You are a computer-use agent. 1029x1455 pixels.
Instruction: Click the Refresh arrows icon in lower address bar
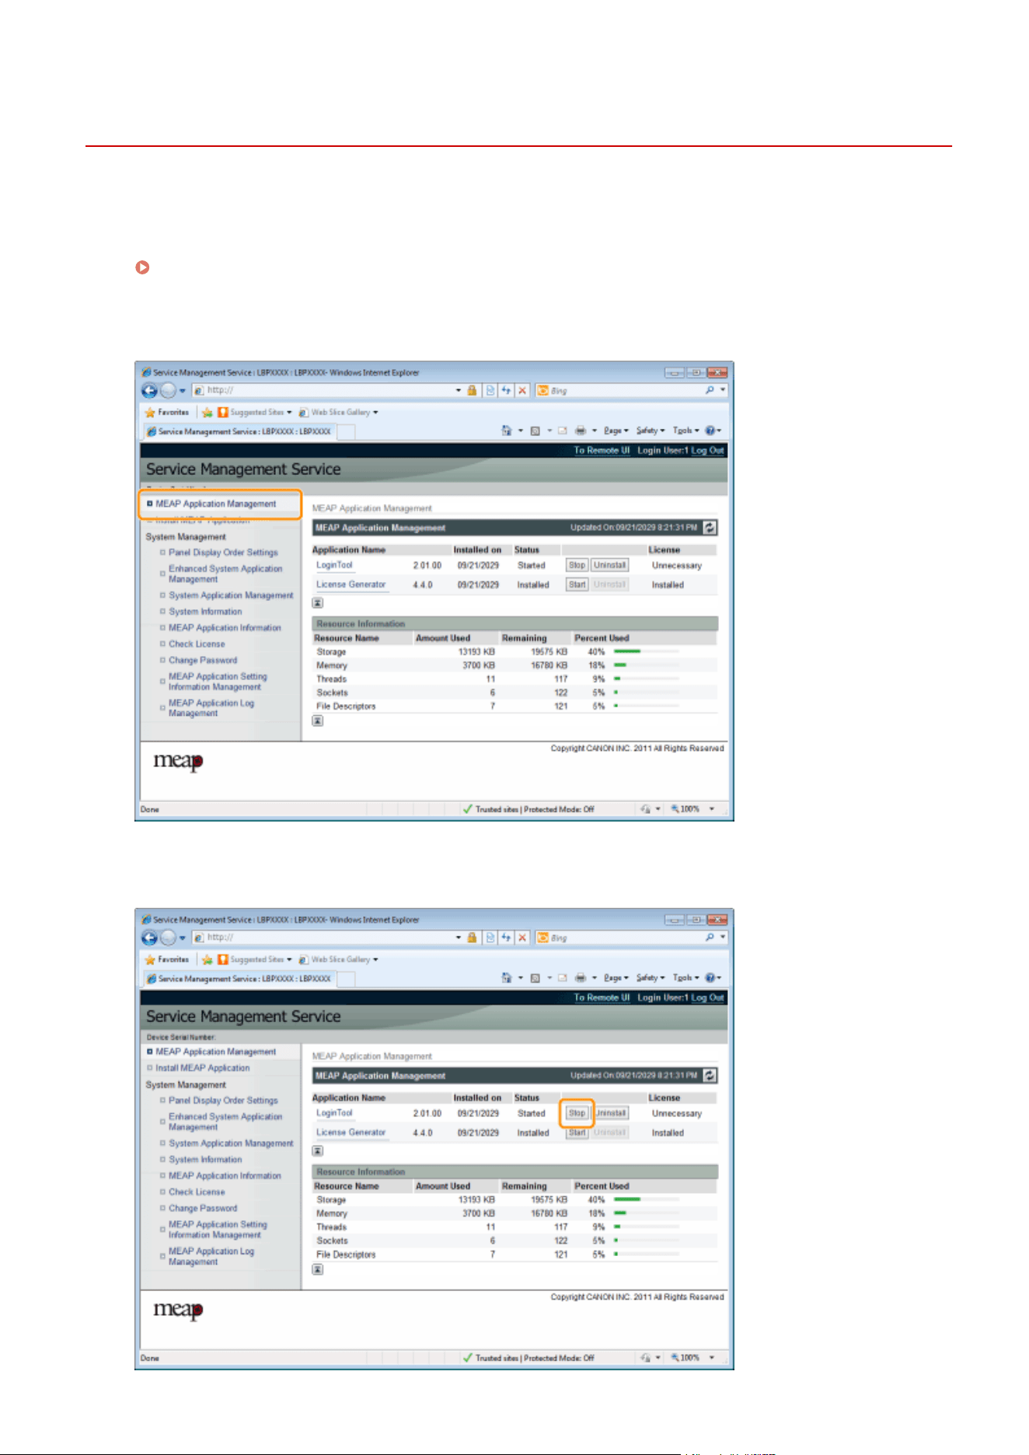click(506, 938)
